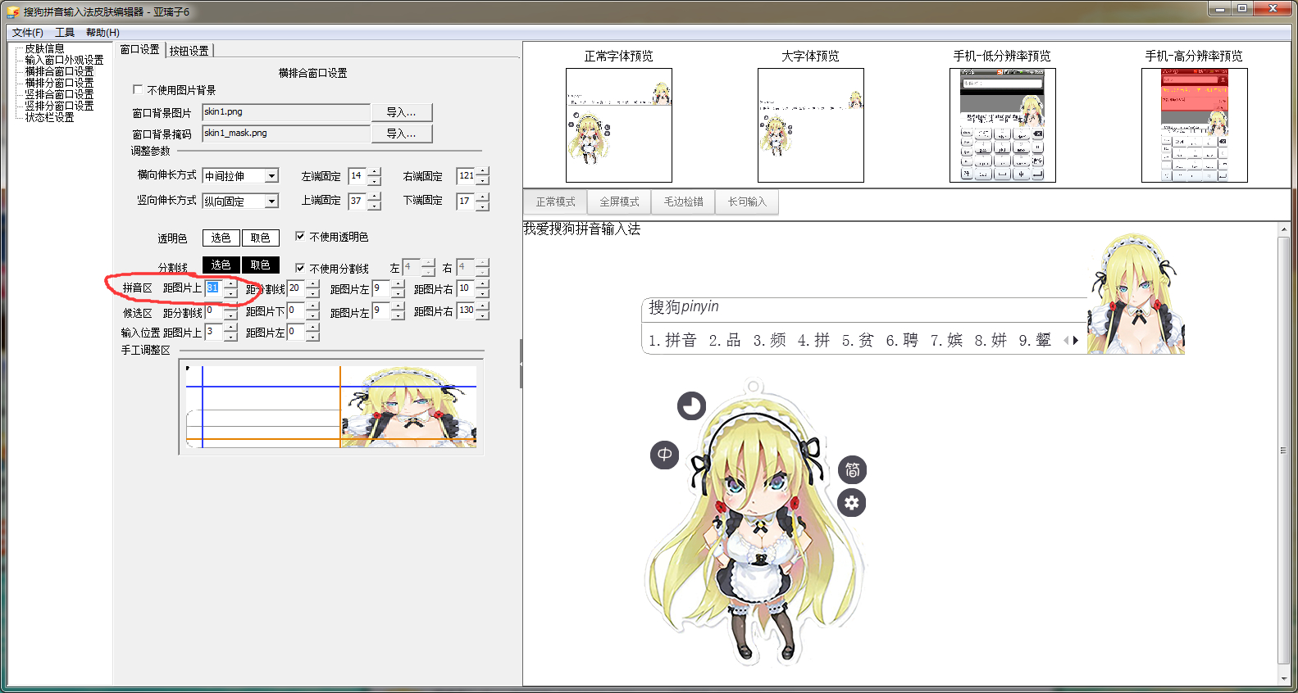Increase 候选区 距图片下 value
The image size is (1298, 693).
click(312, 306)
